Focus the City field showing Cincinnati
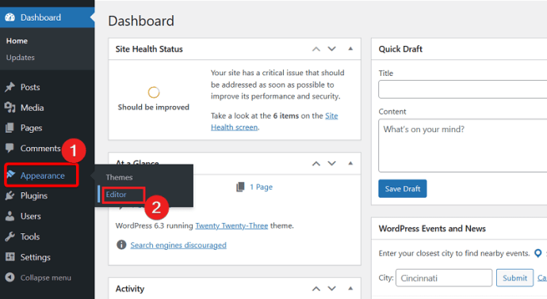The image size is (547, 299). pyautogui.click(x=444, y=278)
